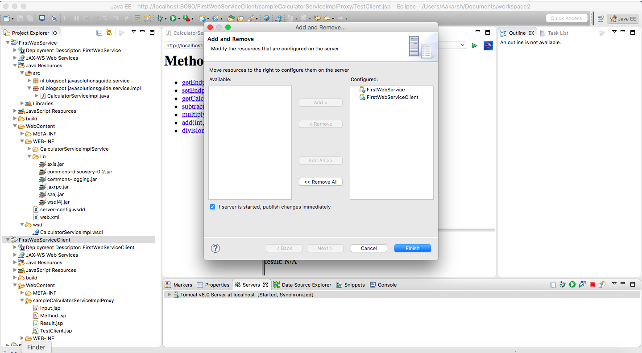Select wsdl4j.jar in the lib folder
The height and width of the screenshot is (353, 642).
pos(54,202)
